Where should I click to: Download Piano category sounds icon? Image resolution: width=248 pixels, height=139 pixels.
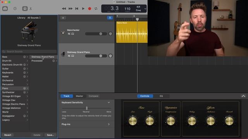tap(24, 88)
